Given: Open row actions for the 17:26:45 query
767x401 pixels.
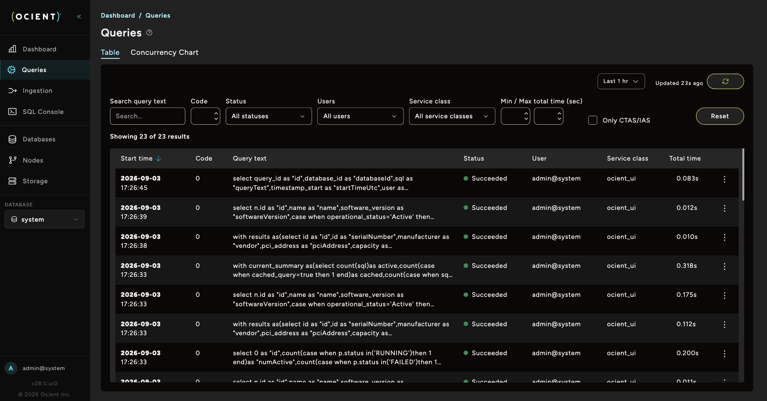Looking at the screenshot, I should coord(724,179).
